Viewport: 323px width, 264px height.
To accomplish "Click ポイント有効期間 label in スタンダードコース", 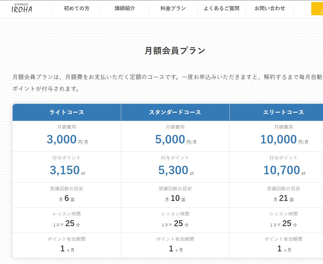I will (175, 239).
